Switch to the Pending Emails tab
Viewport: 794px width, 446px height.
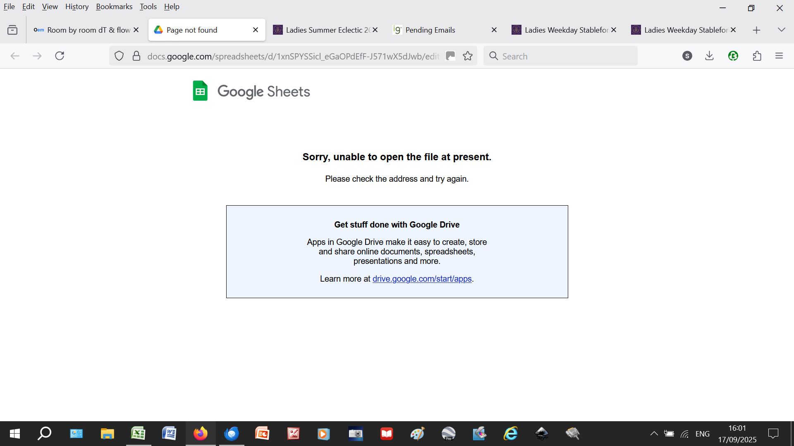(x=430, y=30)
